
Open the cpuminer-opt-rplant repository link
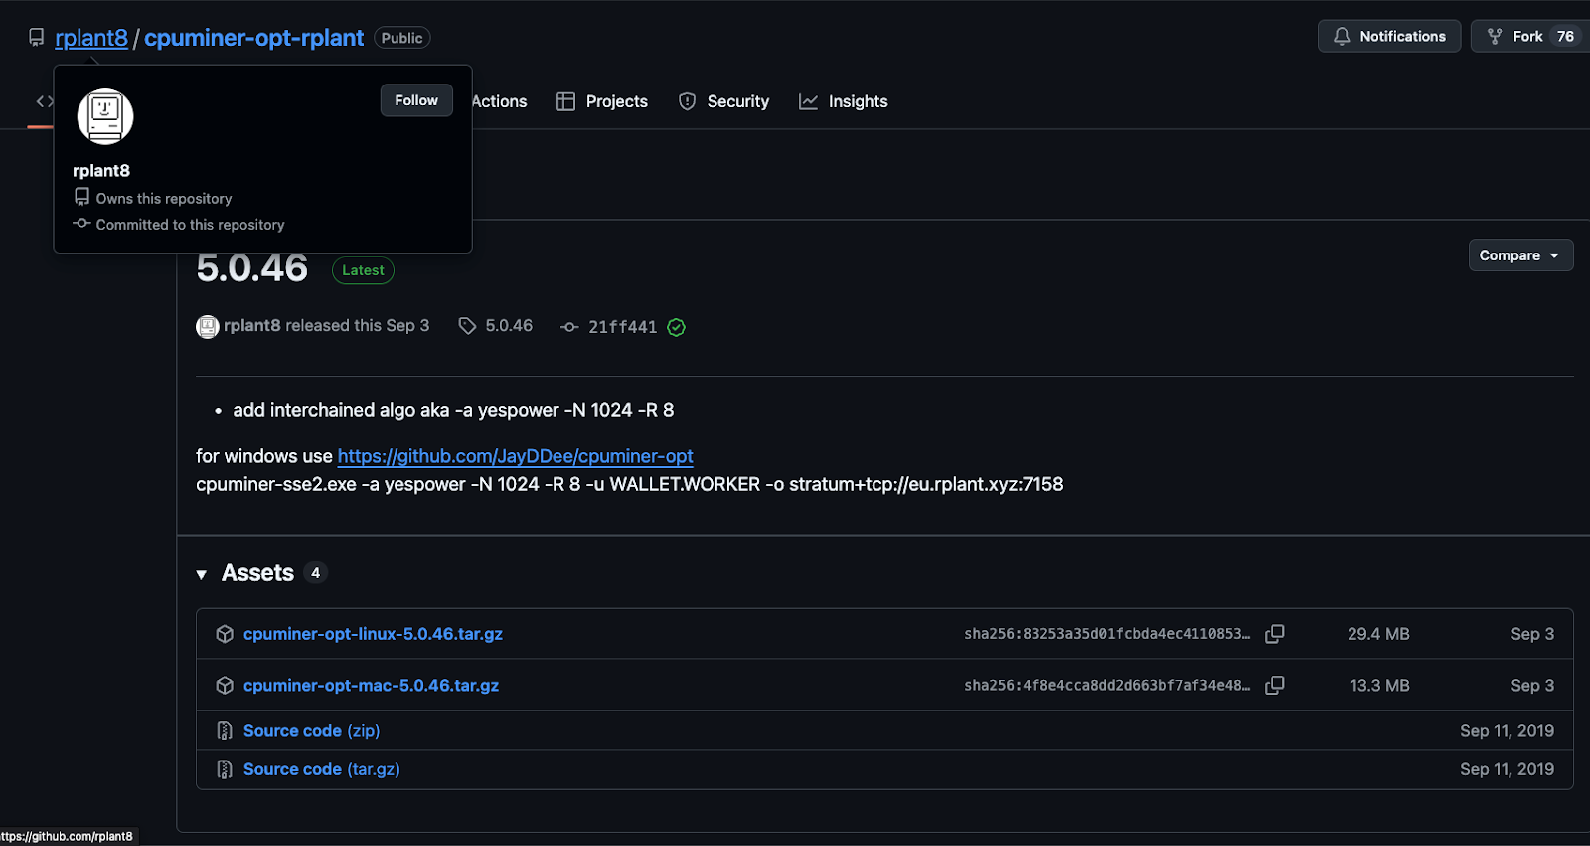click(x=253, y=38)
